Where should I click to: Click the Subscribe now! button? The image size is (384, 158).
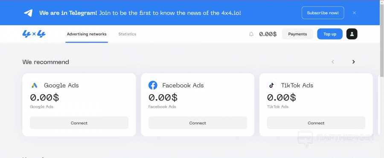pos(323,13)
